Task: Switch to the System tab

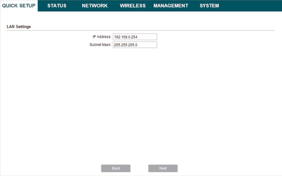Action: (x=209, y=6)
